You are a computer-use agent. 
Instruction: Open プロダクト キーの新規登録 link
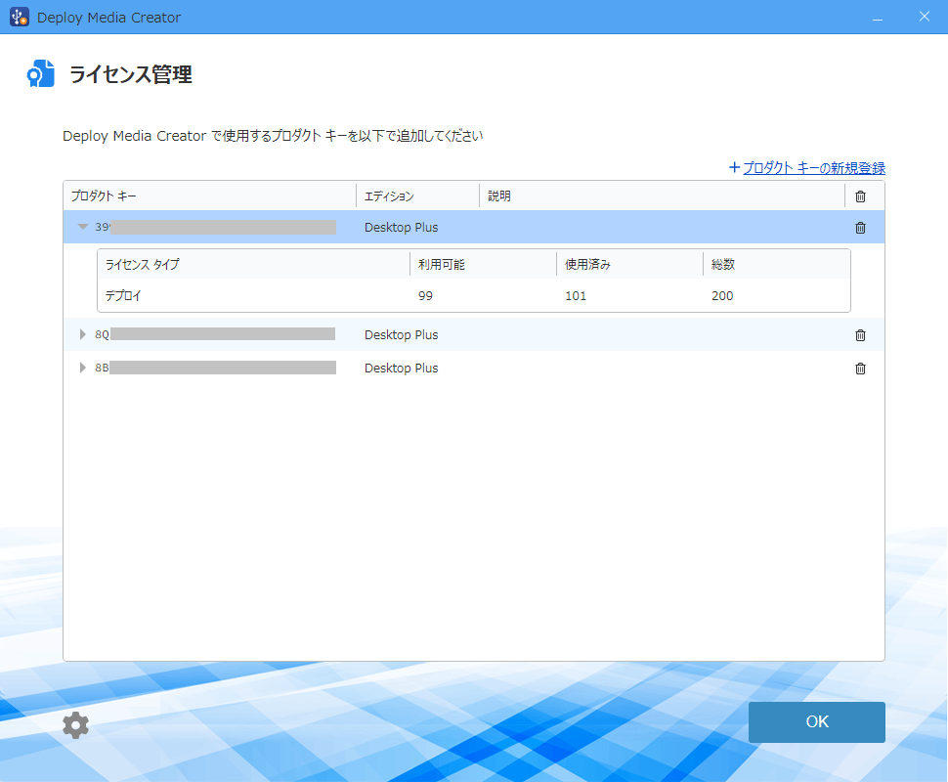[813, 168]
